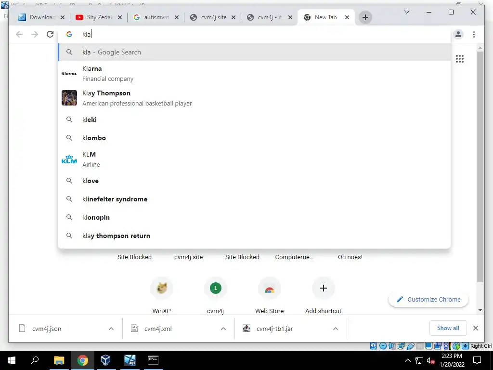Open the Web Store shortcut icon
This screenshot has height=370, width=493.
click(x=270, y=288)
